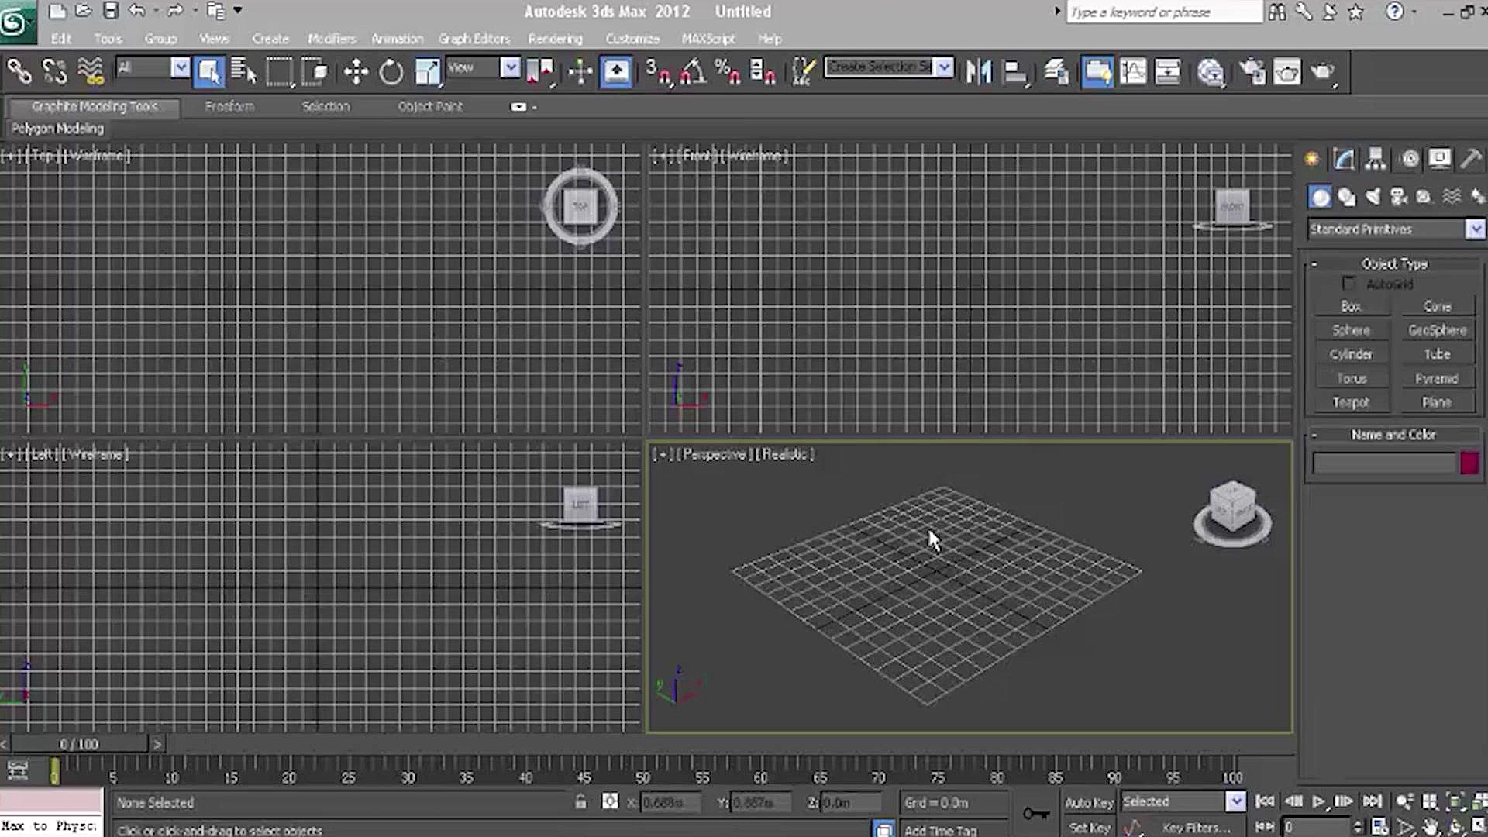Switch to the Modify panel tab

pyautogui.click(x=1344, y=159)
